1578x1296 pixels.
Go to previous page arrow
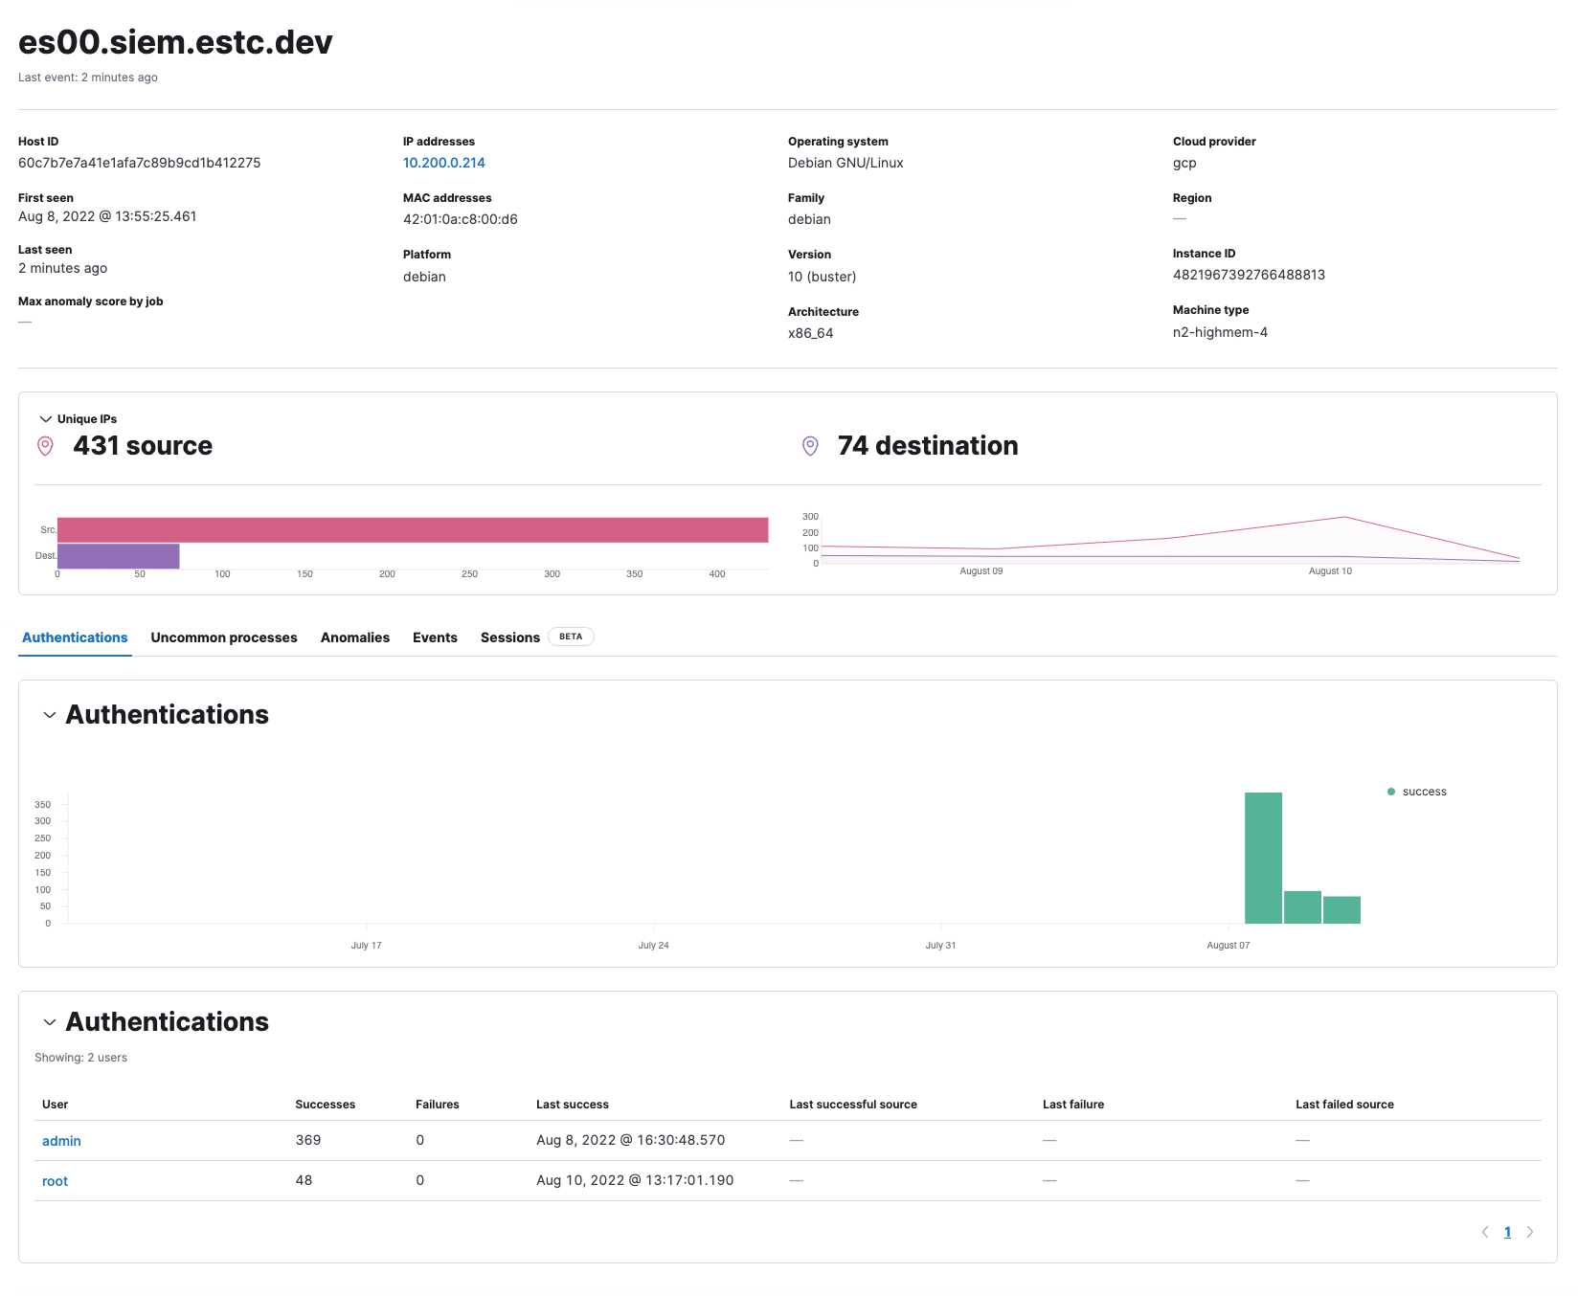tap(1485, 1232)
